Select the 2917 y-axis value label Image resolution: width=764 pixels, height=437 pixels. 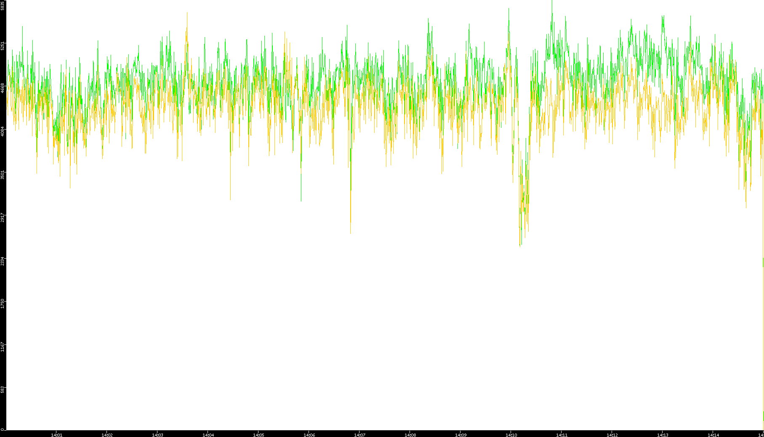tap(3, 217)
